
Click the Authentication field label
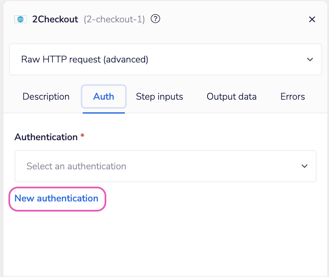tap(46, 137)
